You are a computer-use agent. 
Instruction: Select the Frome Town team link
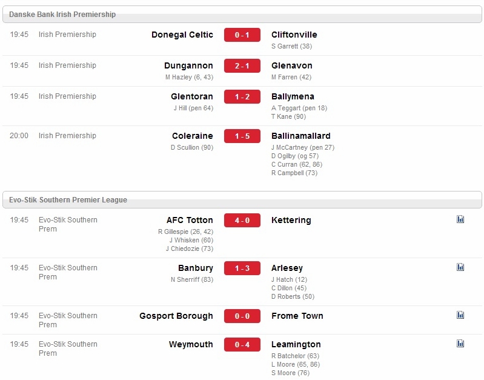(x=297, y=316)
